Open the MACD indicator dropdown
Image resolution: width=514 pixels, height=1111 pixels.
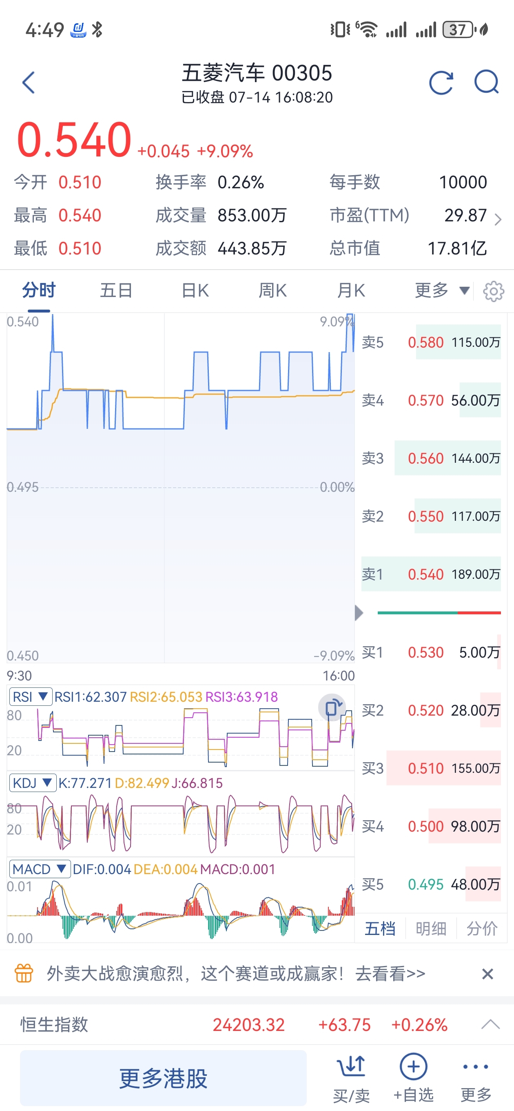pos(40,869)
